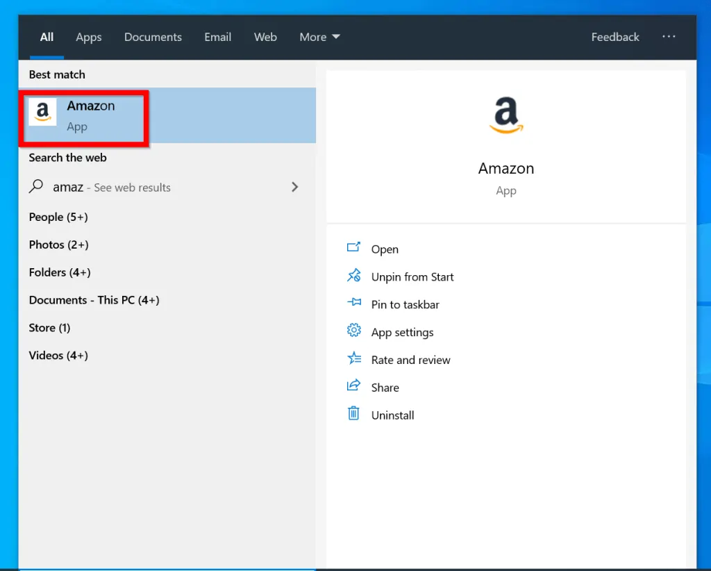Select the Email filter tab
711x571 pixels.
[x=217, y=37]
